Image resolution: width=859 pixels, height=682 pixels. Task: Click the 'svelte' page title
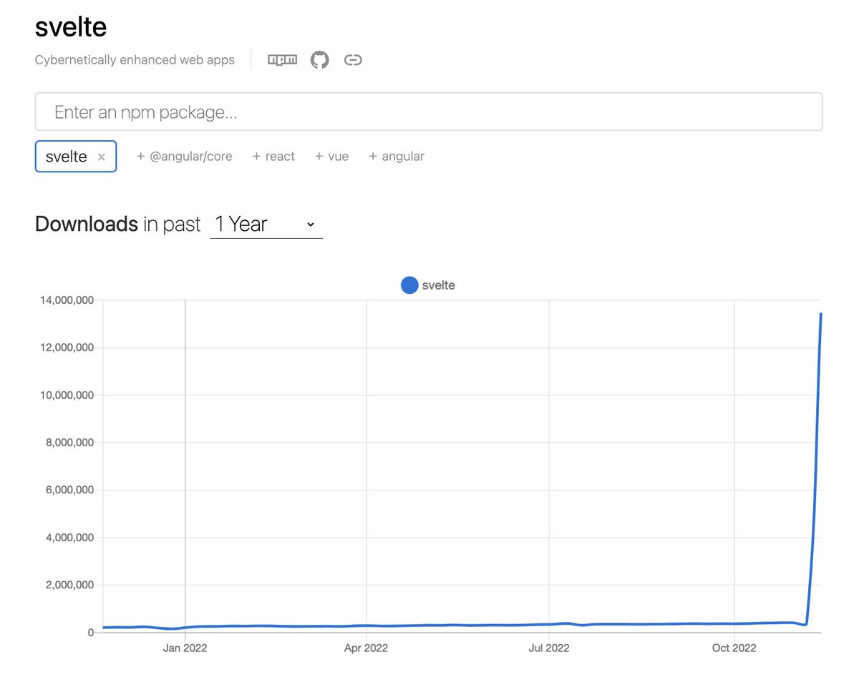pyautogui.click(x=71, y=27)
